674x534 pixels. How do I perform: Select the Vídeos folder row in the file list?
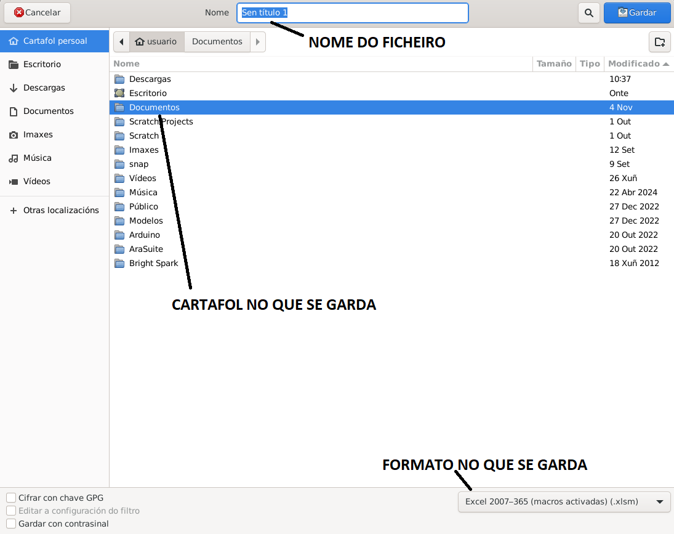point(391,179)
